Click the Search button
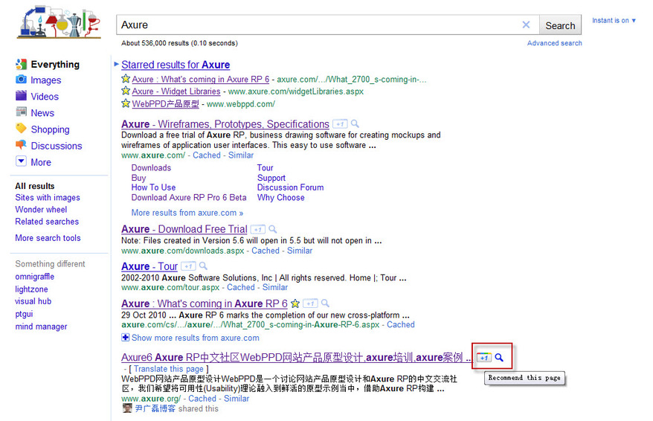Image resolution: width=653 pixels, height=421 pixels. pyautogui.click(x=560, y=25)
